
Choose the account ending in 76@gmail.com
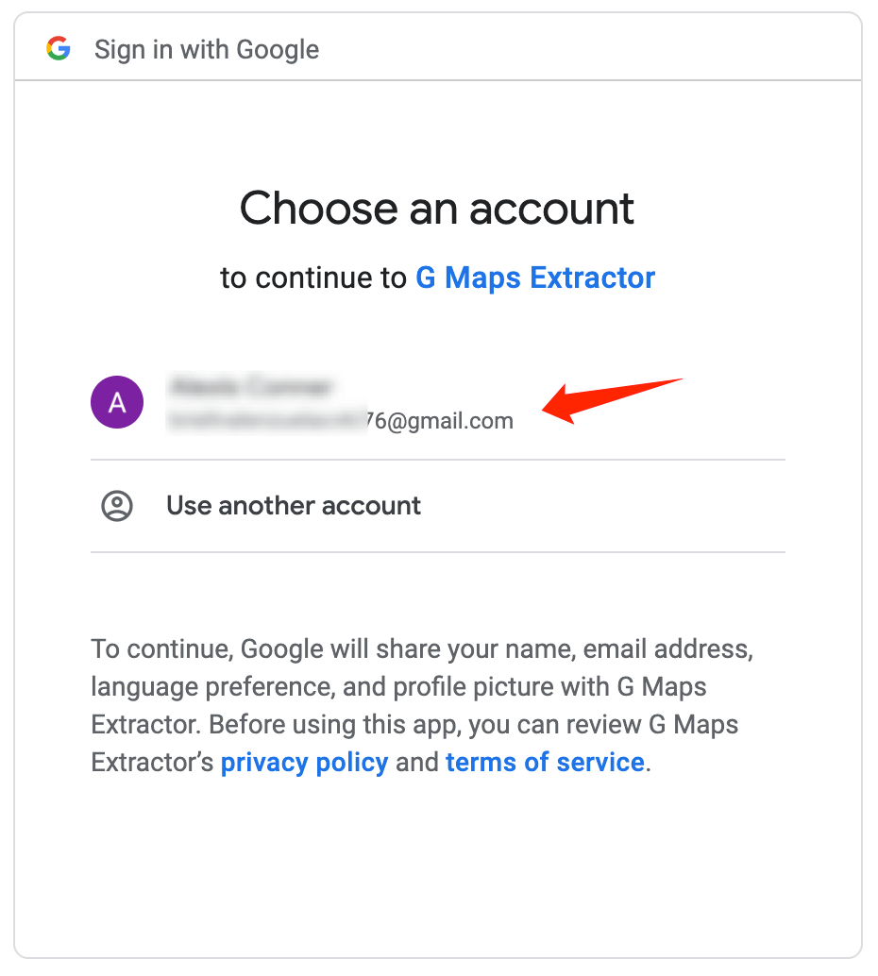click(x=438, y=402)
